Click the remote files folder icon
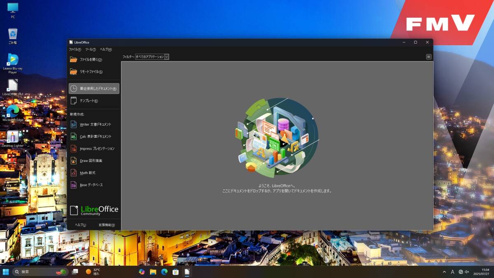The width and height of the screenshot is (494, 278). (x=74, y=72)
